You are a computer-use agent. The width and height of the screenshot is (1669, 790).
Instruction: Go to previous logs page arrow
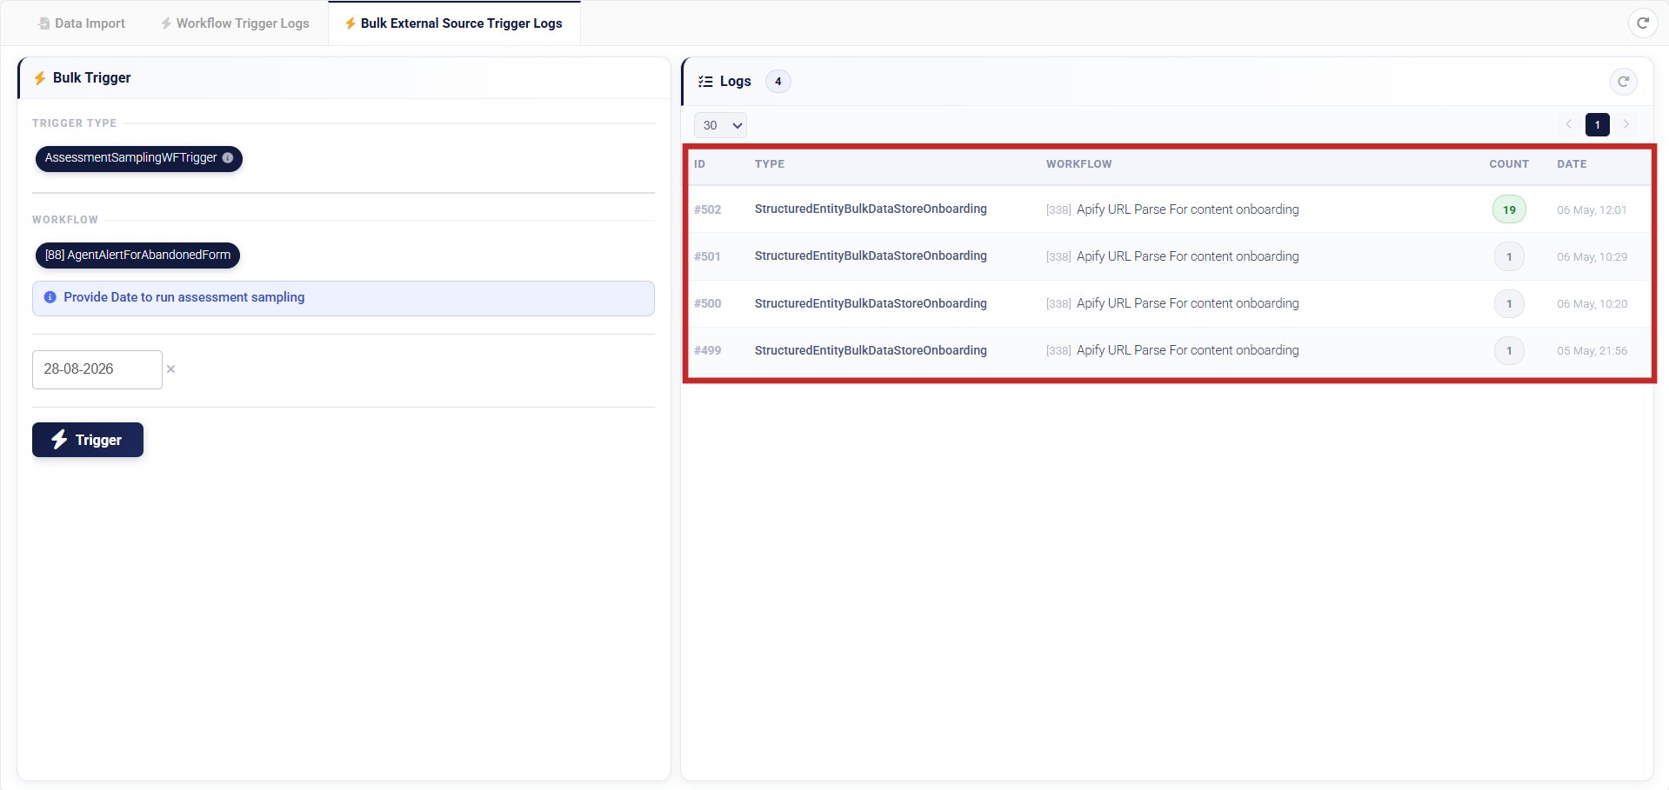[1569, 124]
